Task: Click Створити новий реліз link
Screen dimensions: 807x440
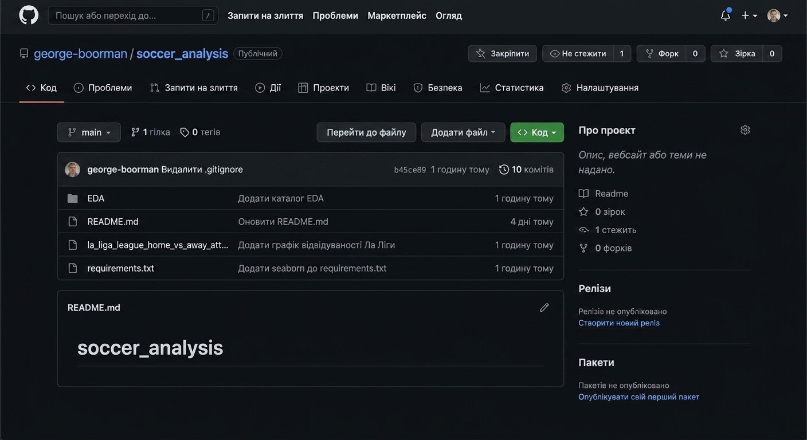Action: click(619, 323)
